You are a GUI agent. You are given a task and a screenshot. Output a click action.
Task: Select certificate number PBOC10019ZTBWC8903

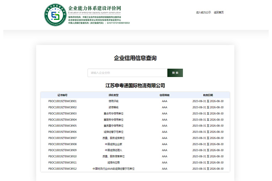click(62, 113)
